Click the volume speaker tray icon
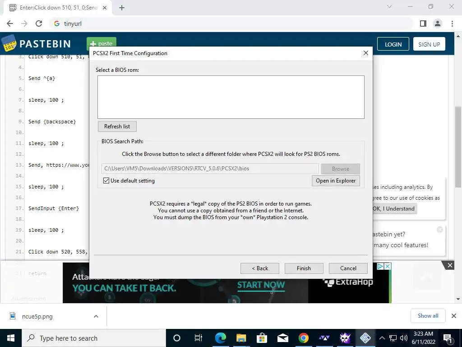462x347 pixels. [x=404, y=338]
